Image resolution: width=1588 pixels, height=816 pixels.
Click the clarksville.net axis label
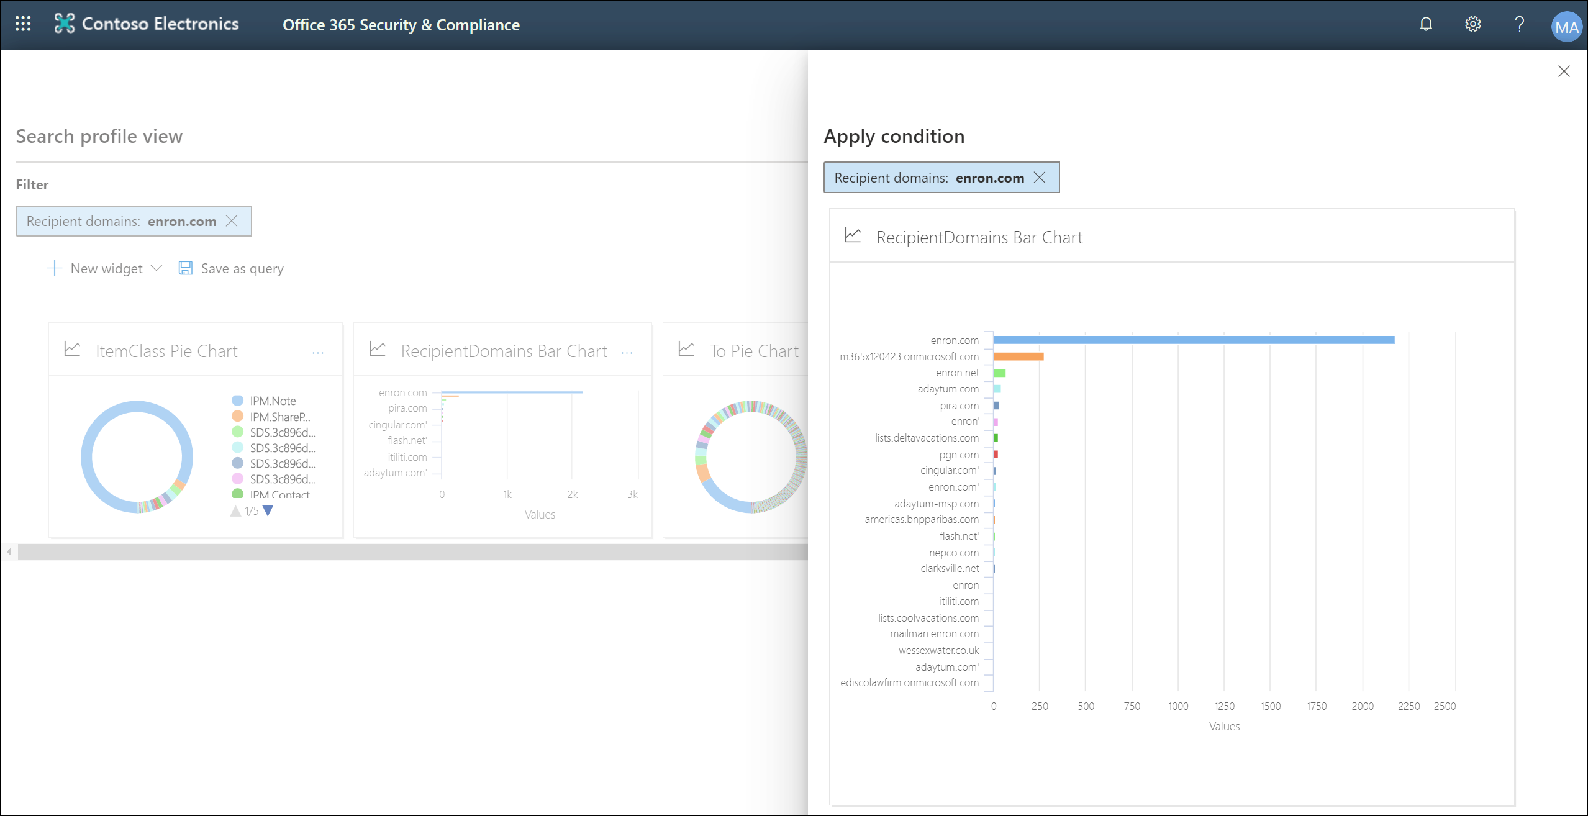coord(950,569)
